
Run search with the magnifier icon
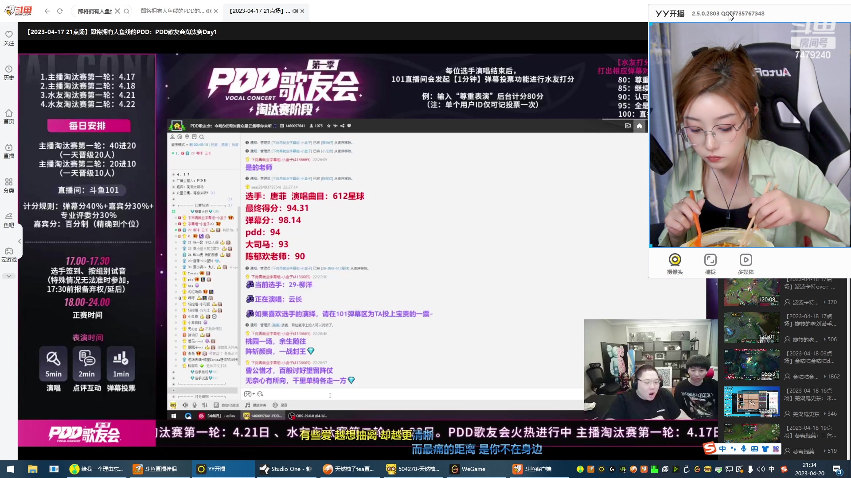126,11
